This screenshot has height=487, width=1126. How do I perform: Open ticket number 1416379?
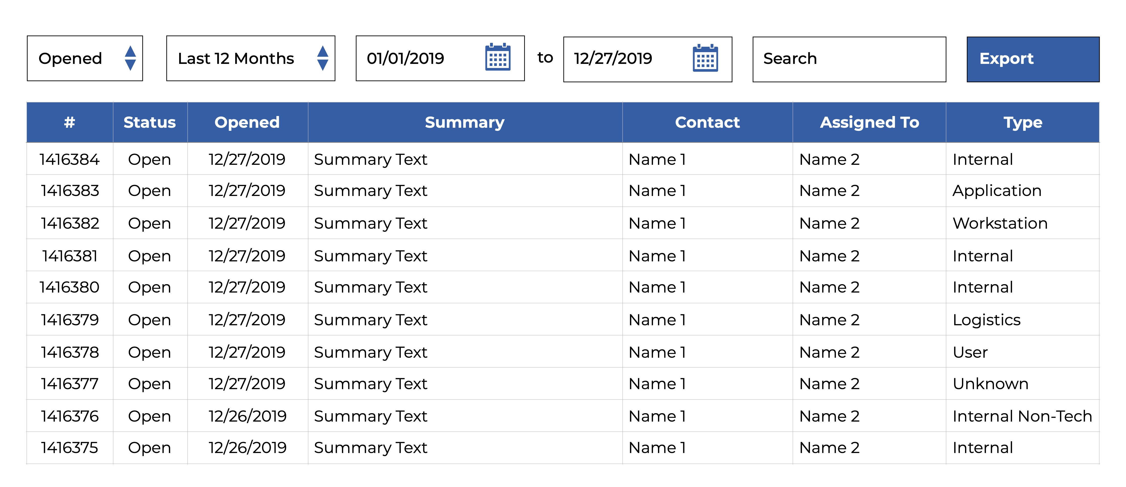(x=70, y=320)
